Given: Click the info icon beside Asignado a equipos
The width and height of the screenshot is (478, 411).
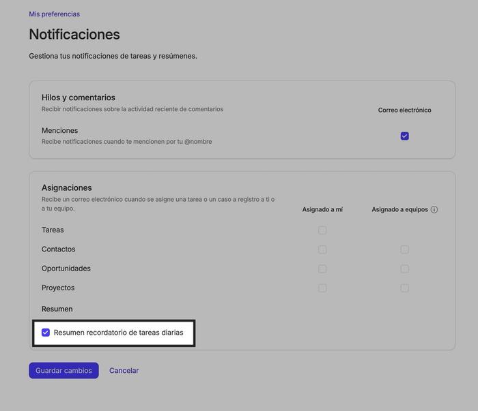Looking at the screenshot, I should pyautogui.click(x=434, y=209).
